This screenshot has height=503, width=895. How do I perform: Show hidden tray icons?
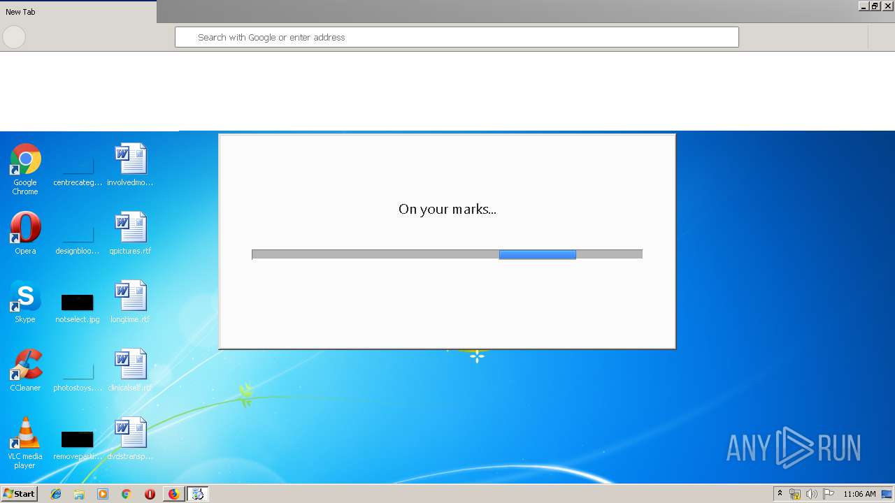tap(780, 493)
